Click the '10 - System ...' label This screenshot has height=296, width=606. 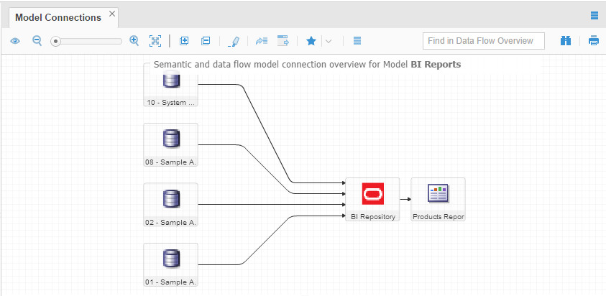click(x=171, y=103)
